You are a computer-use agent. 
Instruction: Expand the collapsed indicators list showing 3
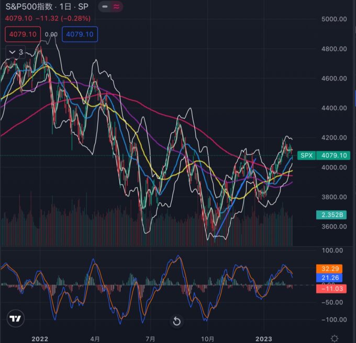point(15,52)
